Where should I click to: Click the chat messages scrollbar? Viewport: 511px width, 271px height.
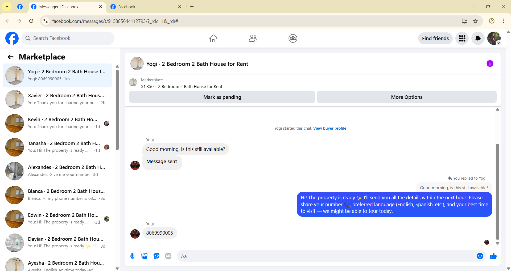(497, 192)
